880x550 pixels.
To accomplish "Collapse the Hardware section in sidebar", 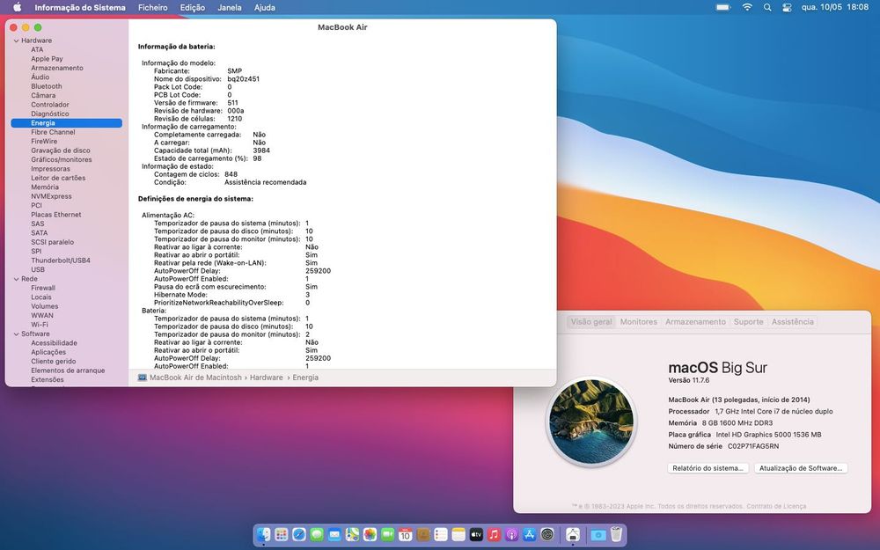I will pyautogui.click(x=16, y=40).
